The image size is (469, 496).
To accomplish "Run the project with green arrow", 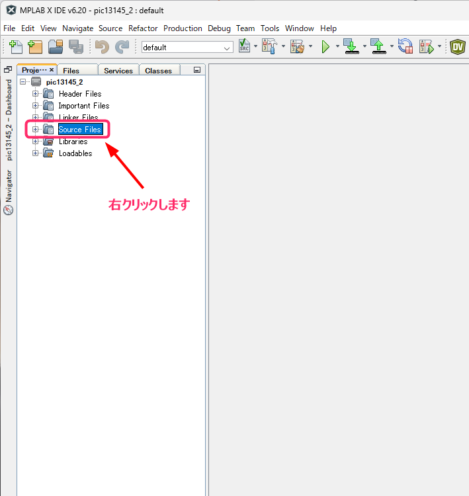I will click(x=325, y=47).
